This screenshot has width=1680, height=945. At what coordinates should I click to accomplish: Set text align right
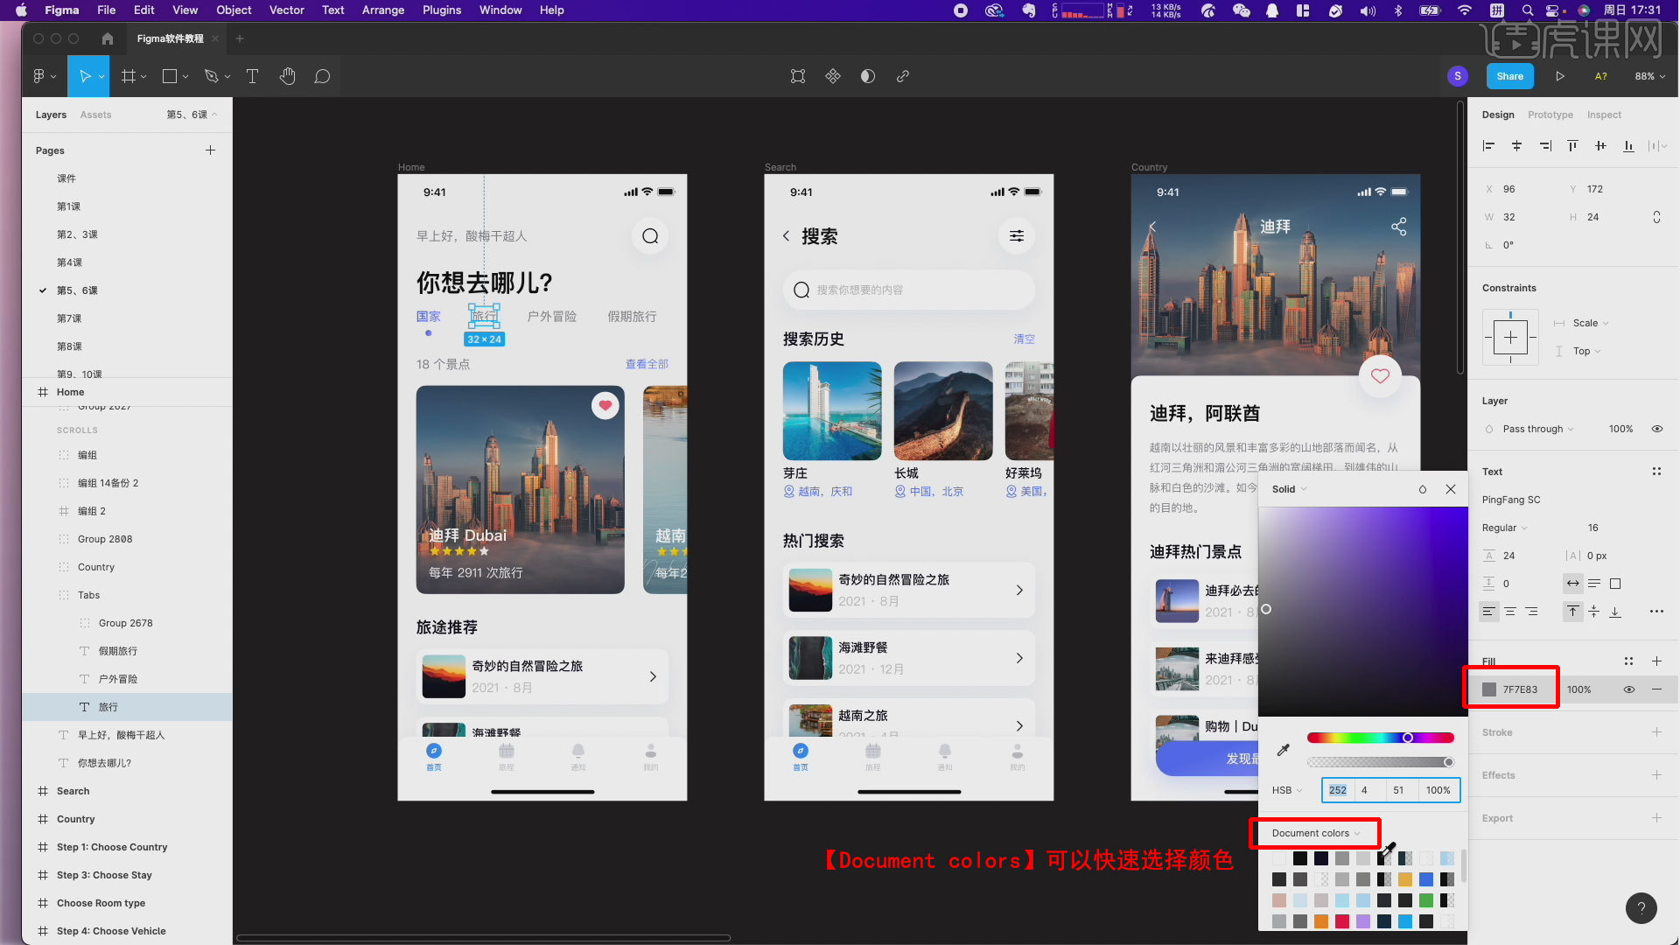pyautogui.click(x=1531, y=612)
